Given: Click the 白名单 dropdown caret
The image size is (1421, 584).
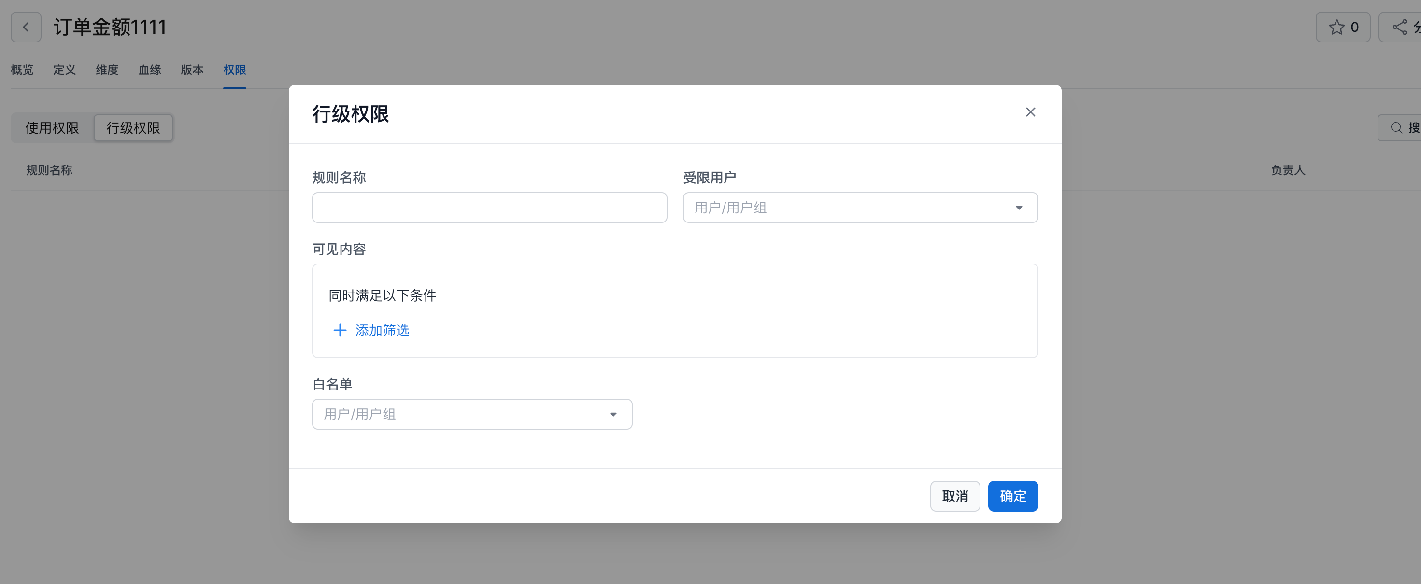Looking at the screenshot, I should click(613, 414).
